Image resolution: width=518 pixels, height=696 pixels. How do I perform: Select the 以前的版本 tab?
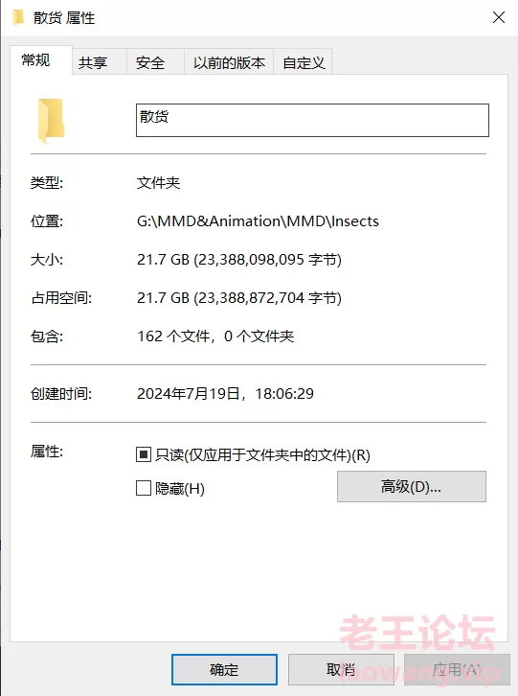tap(229, 62)
